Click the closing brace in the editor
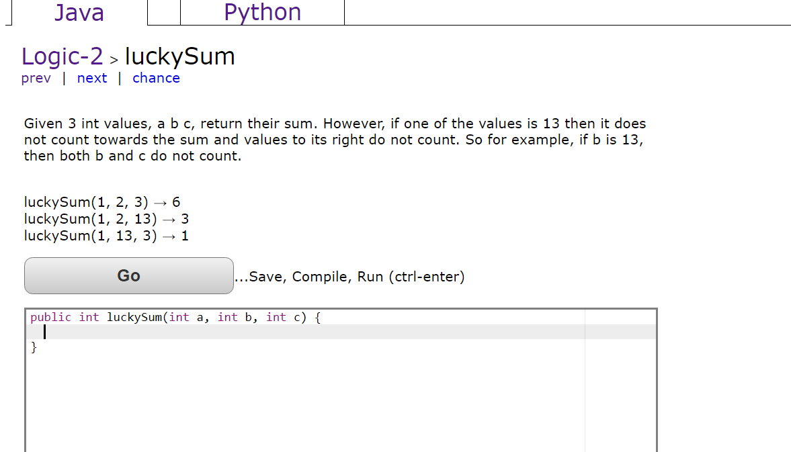The image size is (791, 452). point(34,347)
